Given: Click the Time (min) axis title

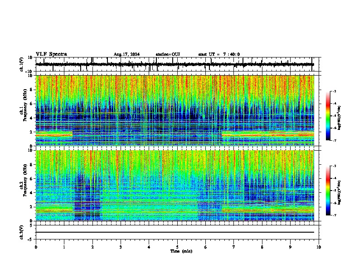Looking at the screenshot, I should click(x=181, y=251).
